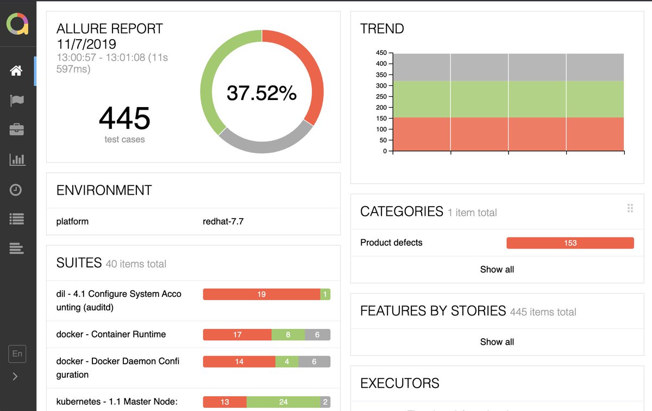
Task: Click the 4 passed segment of Docker Daemon
Action: [287, 362]
